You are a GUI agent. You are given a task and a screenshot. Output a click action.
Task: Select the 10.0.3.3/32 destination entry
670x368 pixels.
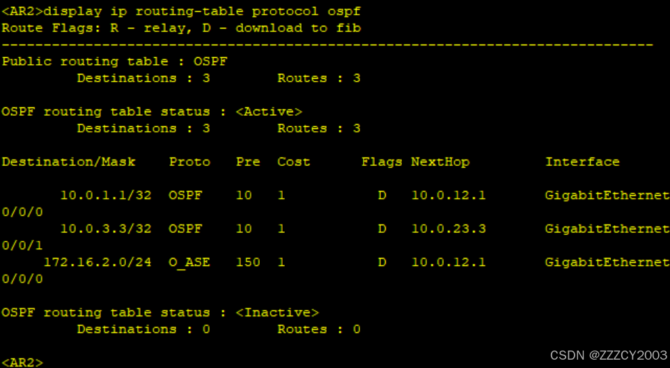point(106,229)
